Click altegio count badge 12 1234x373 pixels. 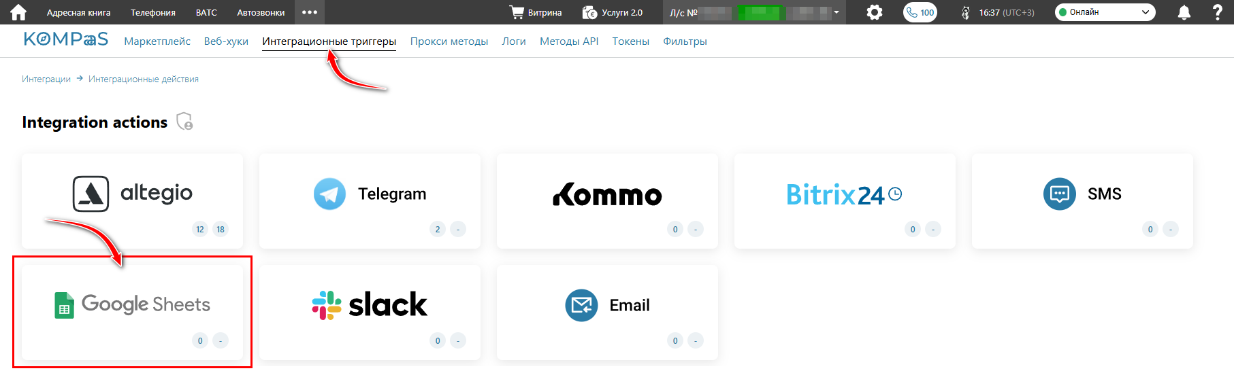200,229
